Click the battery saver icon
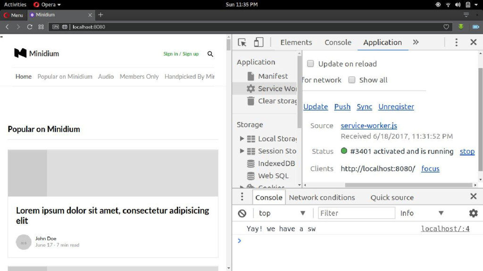Viewport: 483px width, 271px height. point(475,27)
